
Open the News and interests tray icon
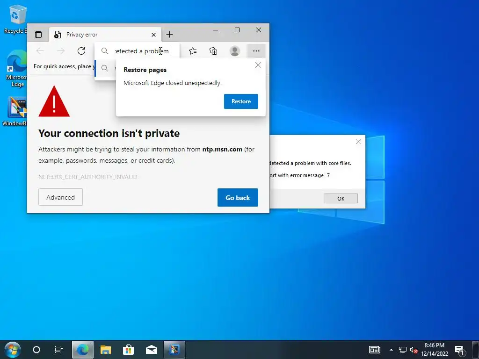pos(375,350)
